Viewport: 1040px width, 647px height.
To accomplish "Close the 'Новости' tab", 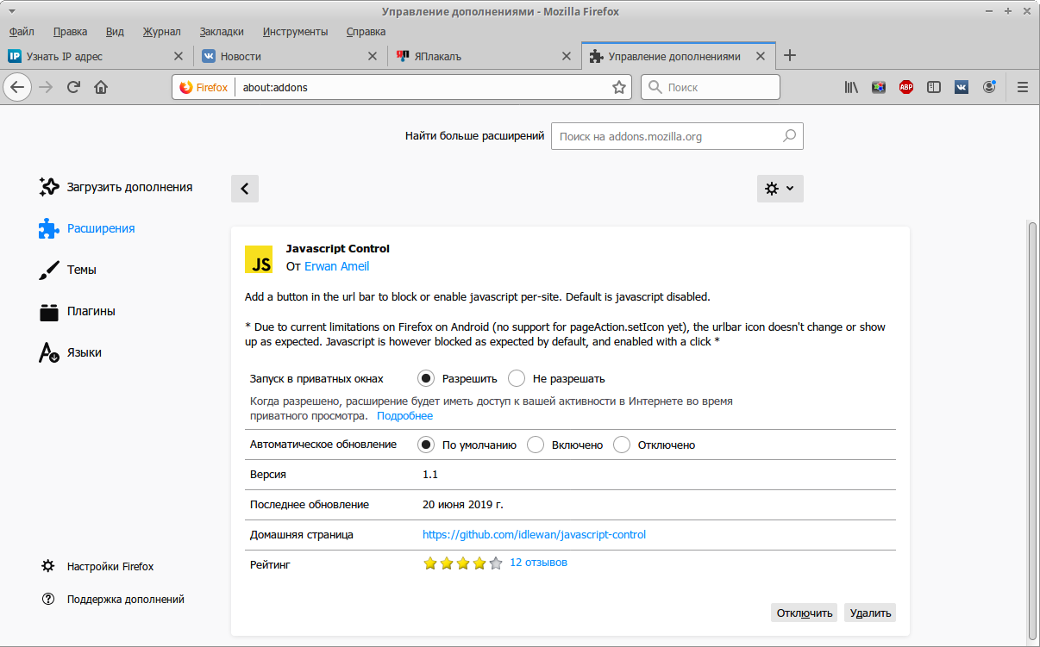I will click(373, 56).
